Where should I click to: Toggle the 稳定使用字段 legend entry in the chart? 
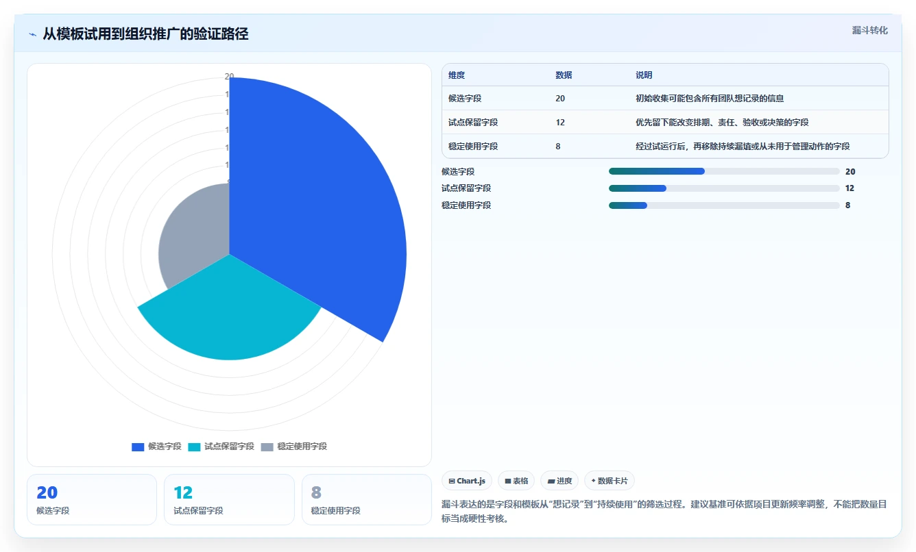tap(294, 447)
